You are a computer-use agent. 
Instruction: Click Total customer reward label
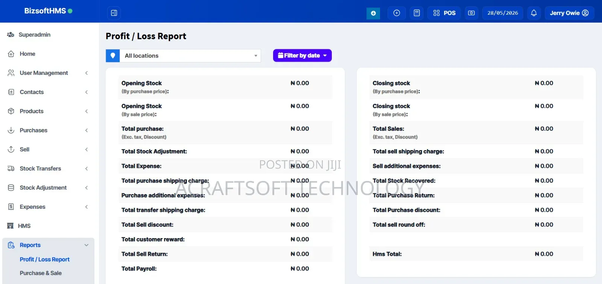point(153,239)
